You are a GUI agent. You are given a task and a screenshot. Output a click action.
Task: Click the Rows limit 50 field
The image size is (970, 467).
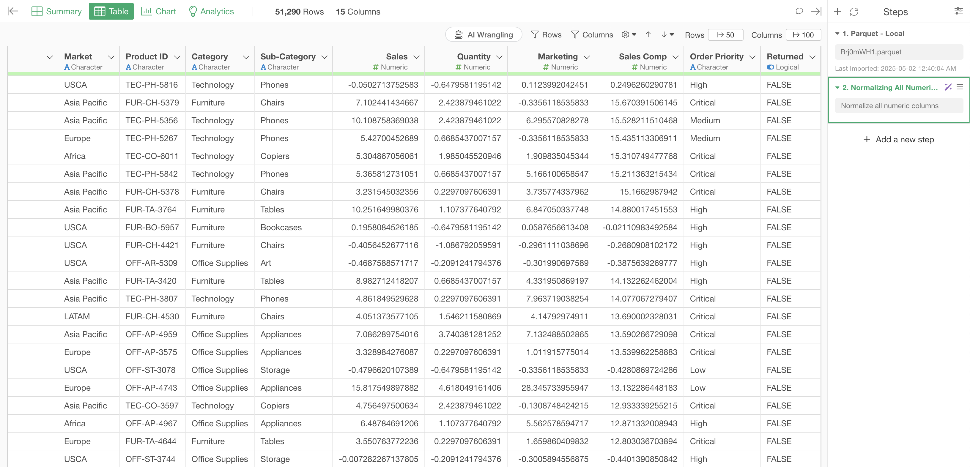tap(725, 35)
